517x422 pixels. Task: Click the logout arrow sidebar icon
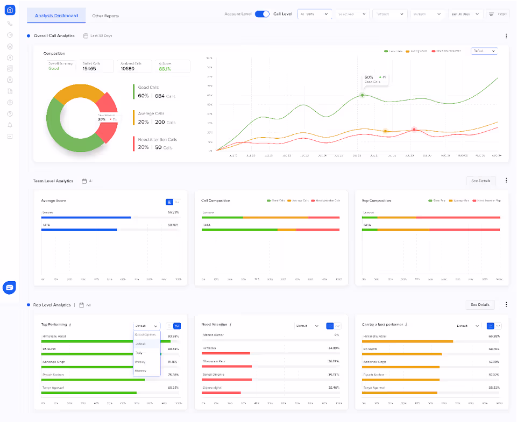(x=10, y=137)
